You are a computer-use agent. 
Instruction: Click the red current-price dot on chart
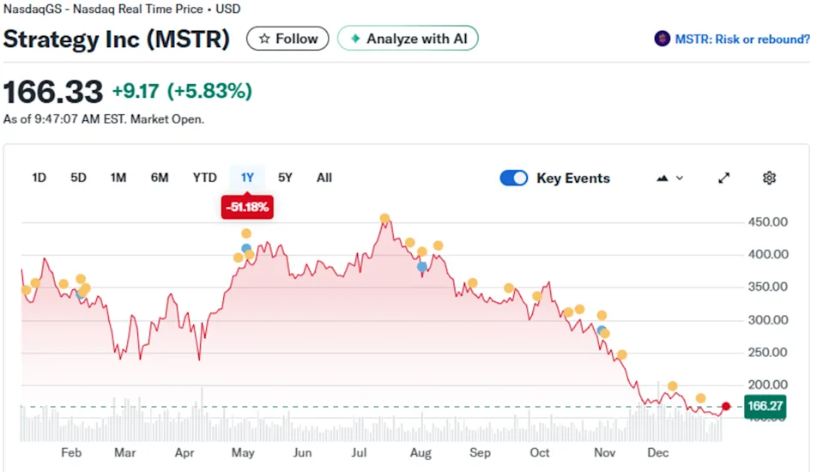(x=726, y=406)
